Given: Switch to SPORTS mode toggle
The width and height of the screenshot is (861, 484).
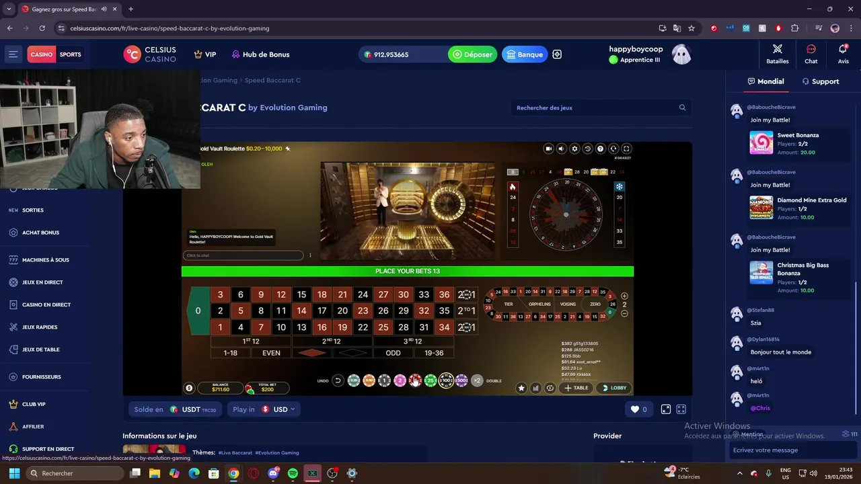Looking at the screenshot, I should click(x=70, y=54).
